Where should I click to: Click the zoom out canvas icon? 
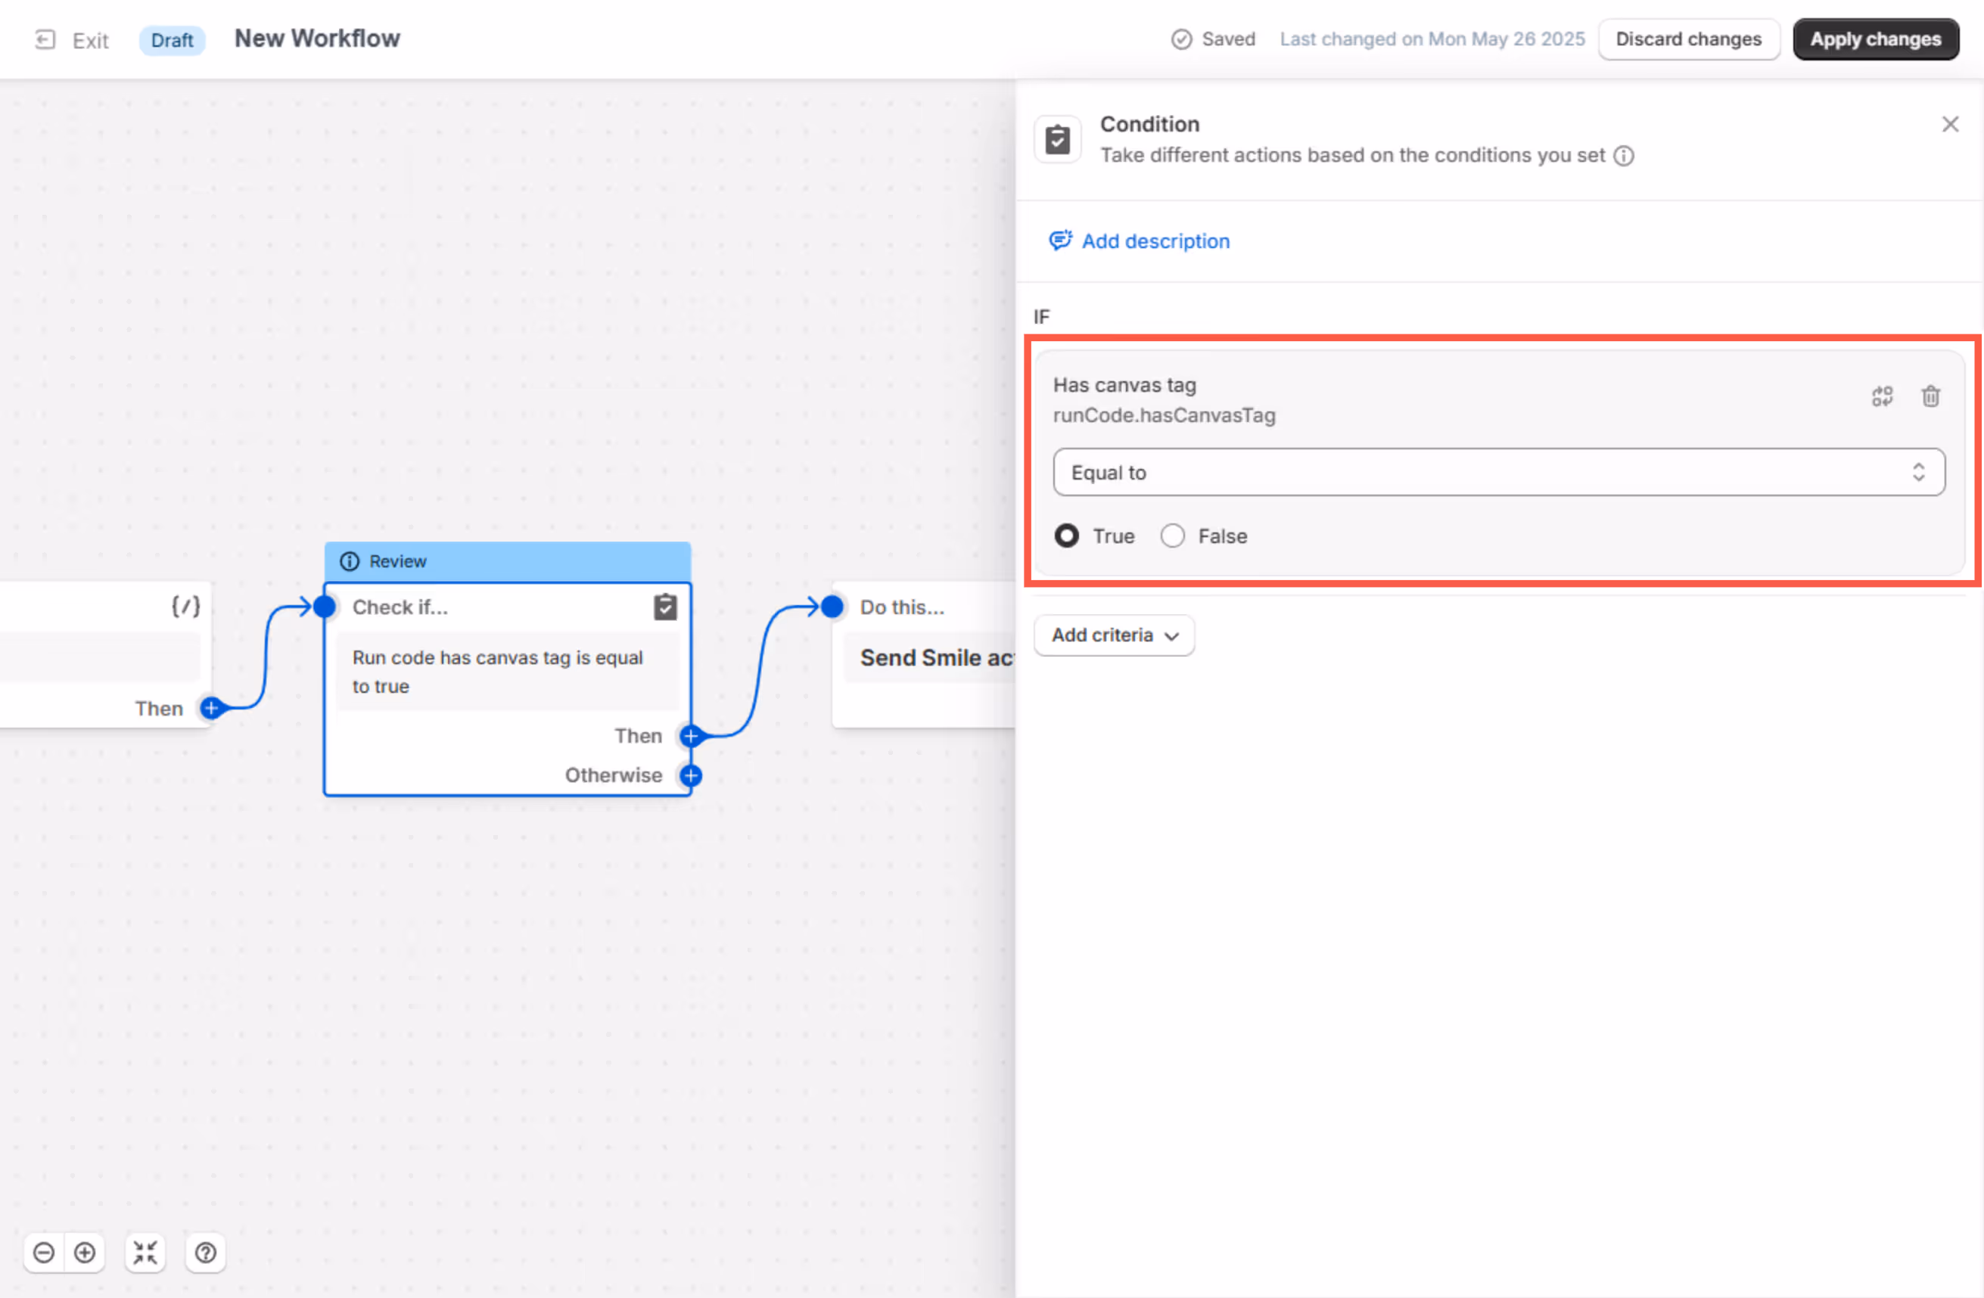click(x=44, y=1252)
